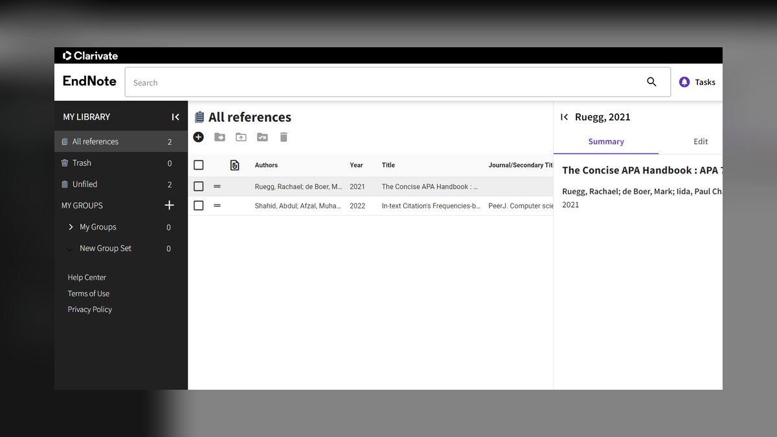The image size is (777, 437).
Task: Click the year 2021 cell
Action: coord(357,186)
